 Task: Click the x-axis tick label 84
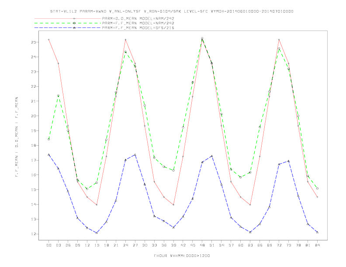[317, 245]
